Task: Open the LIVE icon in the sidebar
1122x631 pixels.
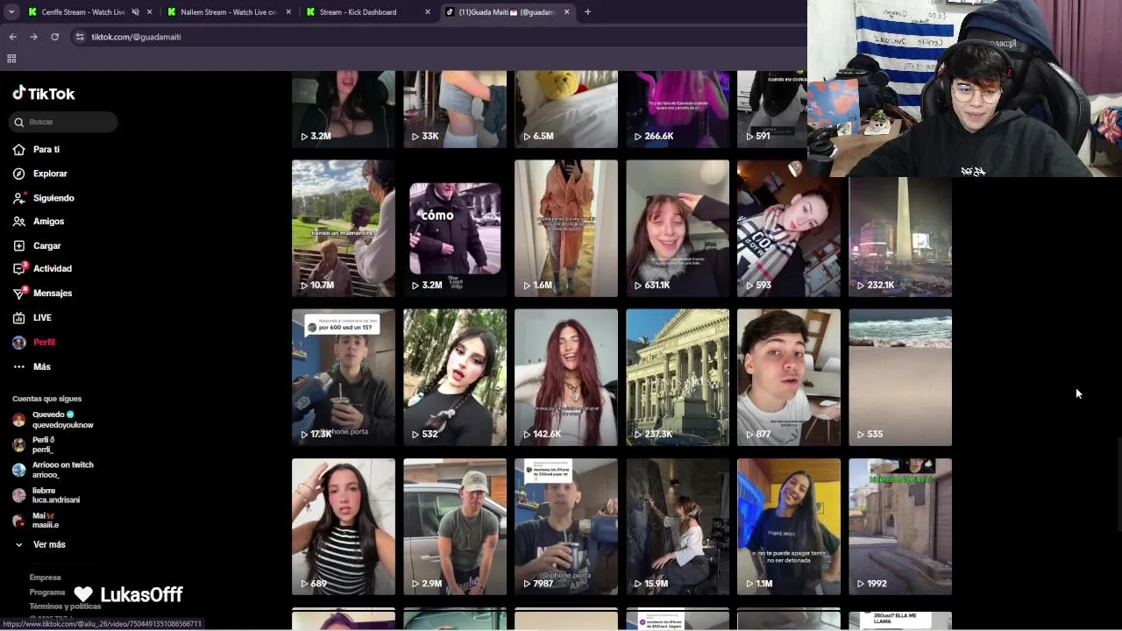Action: [x=19, y=318]
